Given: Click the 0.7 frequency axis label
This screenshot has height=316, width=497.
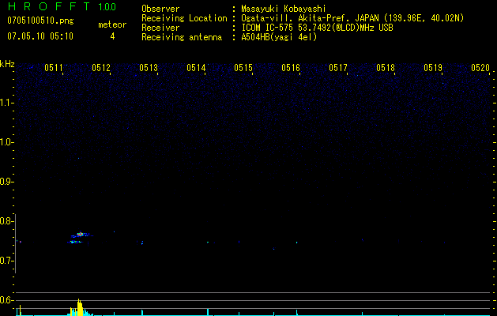Looking at the screenshot, I should [x=6, y=261].
